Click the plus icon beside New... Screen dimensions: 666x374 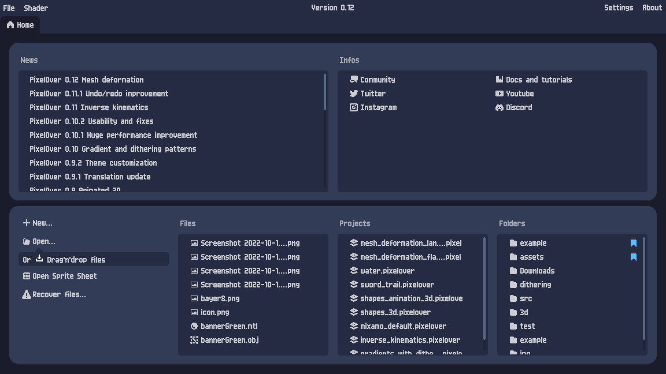[27, 223]
